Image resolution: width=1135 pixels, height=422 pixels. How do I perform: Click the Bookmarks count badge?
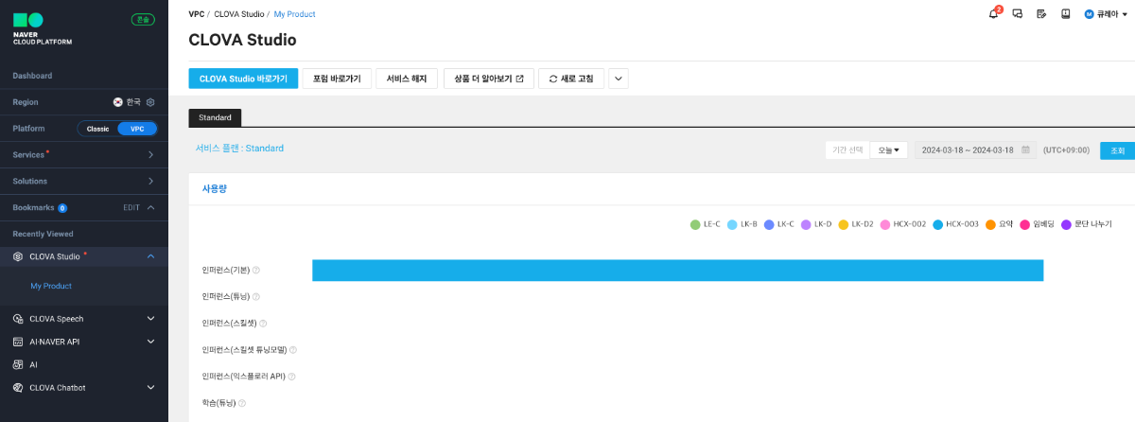(62, 207)
